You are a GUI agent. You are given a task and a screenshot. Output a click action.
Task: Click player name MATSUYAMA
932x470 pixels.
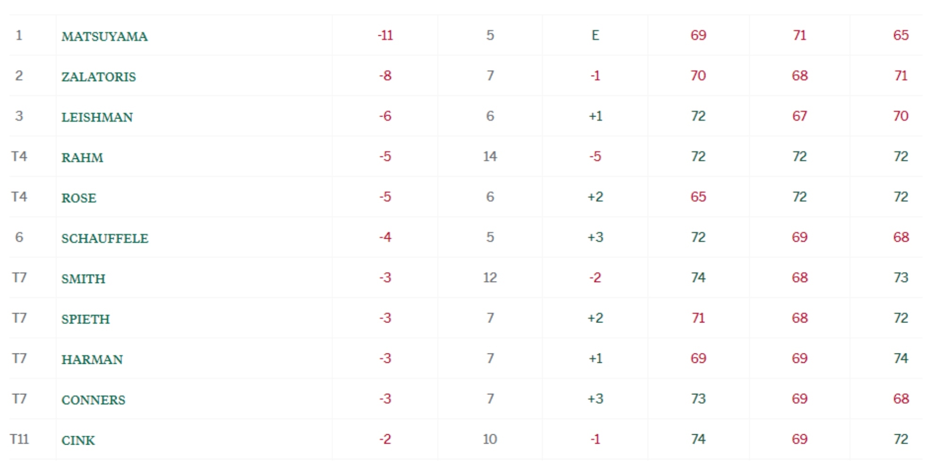point(104,36)
